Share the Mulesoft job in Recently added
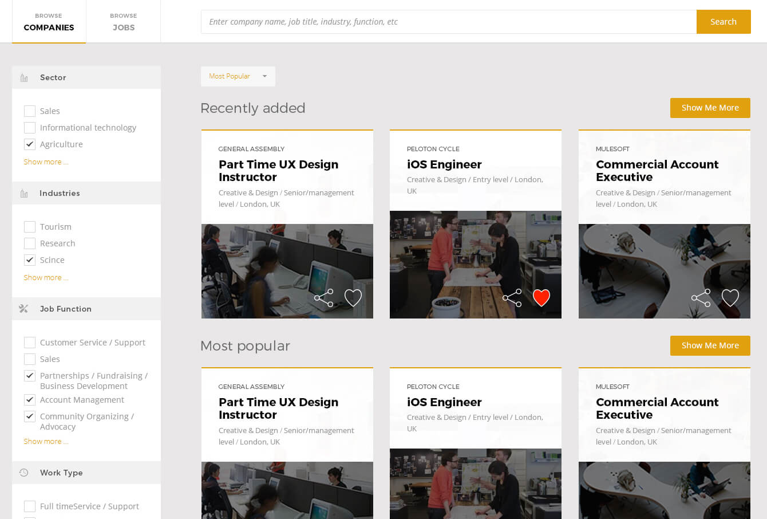The width and height of the screenshot is (767, 519). [x=701, y=298]
